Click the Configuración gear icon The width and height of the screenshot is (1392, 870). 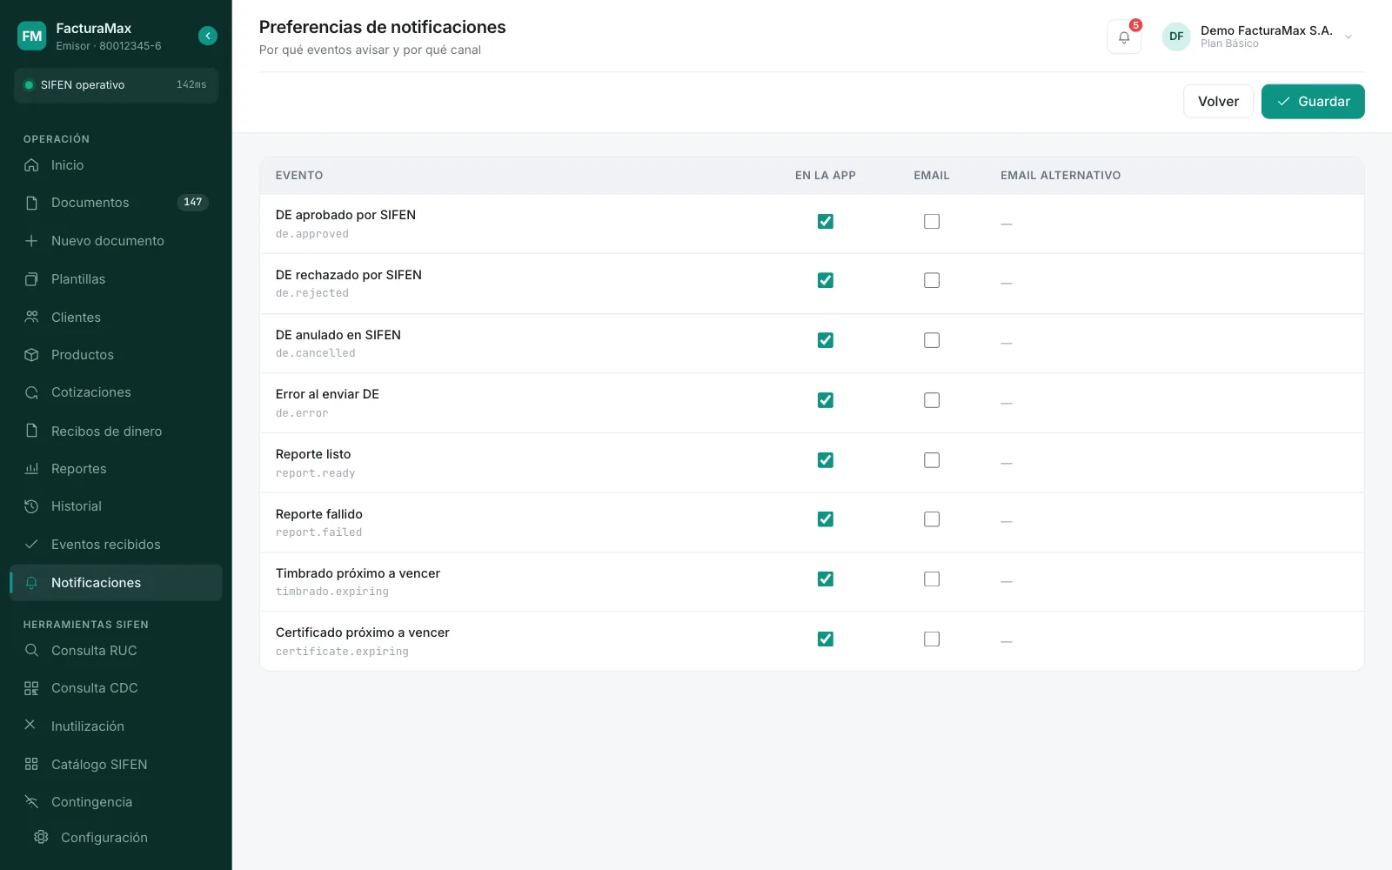pyautogui.click(x=41, y=837)
